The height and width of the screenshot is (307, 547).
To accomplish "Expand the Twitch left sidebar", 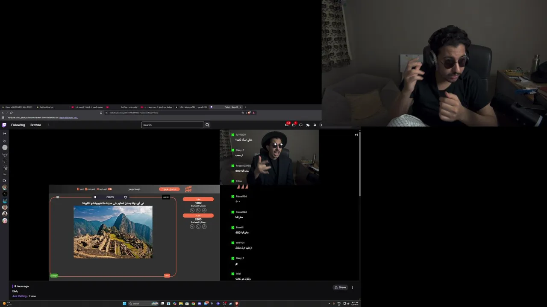I will (5, 133).
